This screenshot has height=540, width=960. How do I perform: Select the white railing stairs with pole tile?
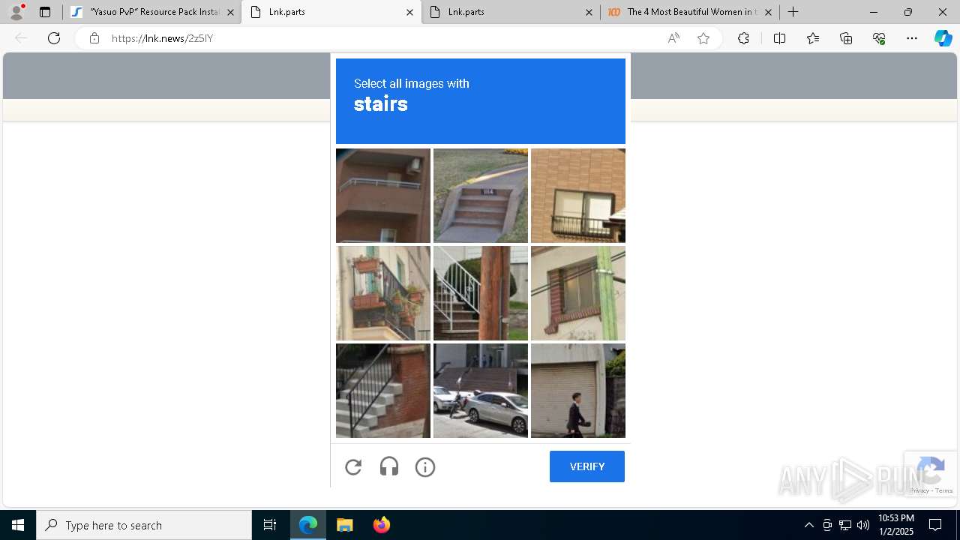coord(481,293)
